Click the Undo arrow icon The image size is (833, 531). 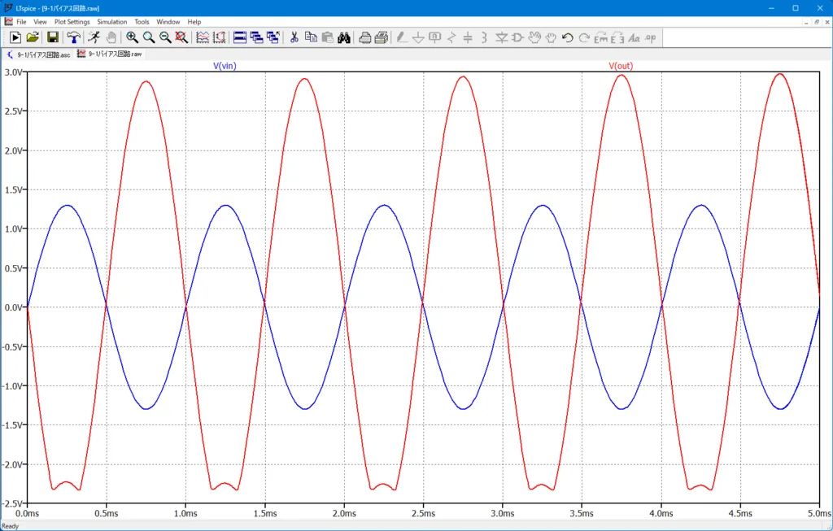click(x=568, y=37)
